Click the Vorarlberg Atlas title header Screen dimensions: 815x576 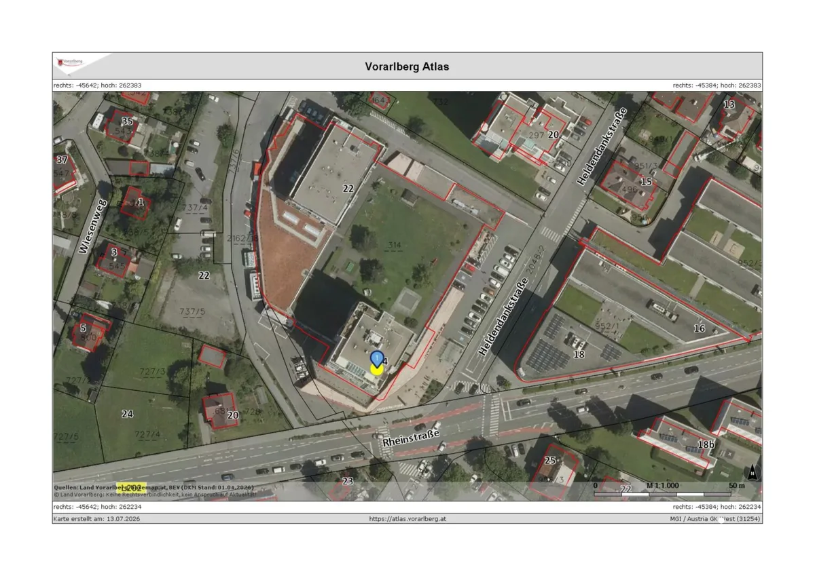click(407, 66)
